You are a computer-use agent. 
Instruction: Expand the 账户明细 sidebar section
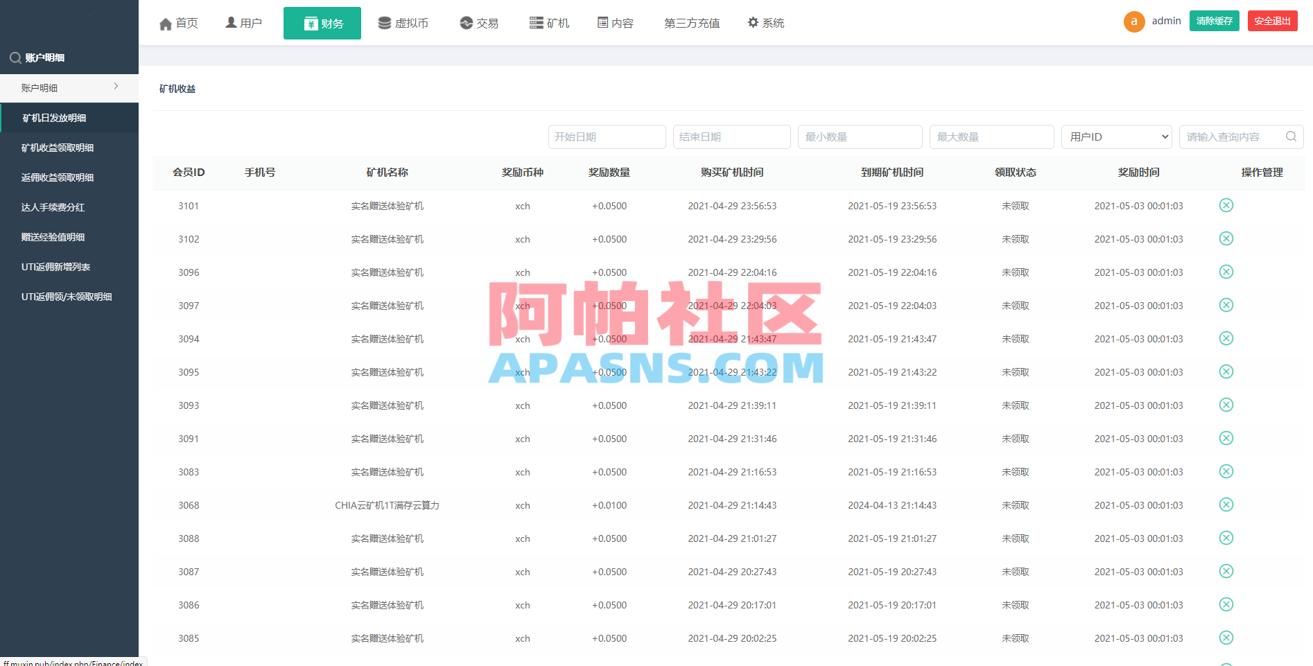69,87
